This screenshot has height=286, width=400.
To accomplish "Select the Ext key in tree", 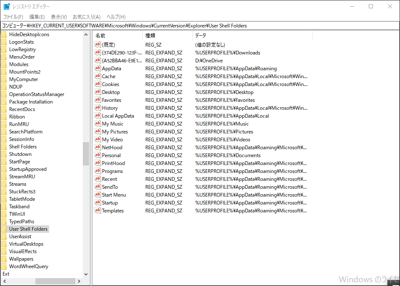I will (6, 274).
